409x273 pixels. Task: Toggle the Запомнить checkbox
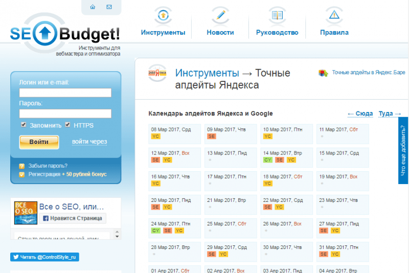(24, 125)
